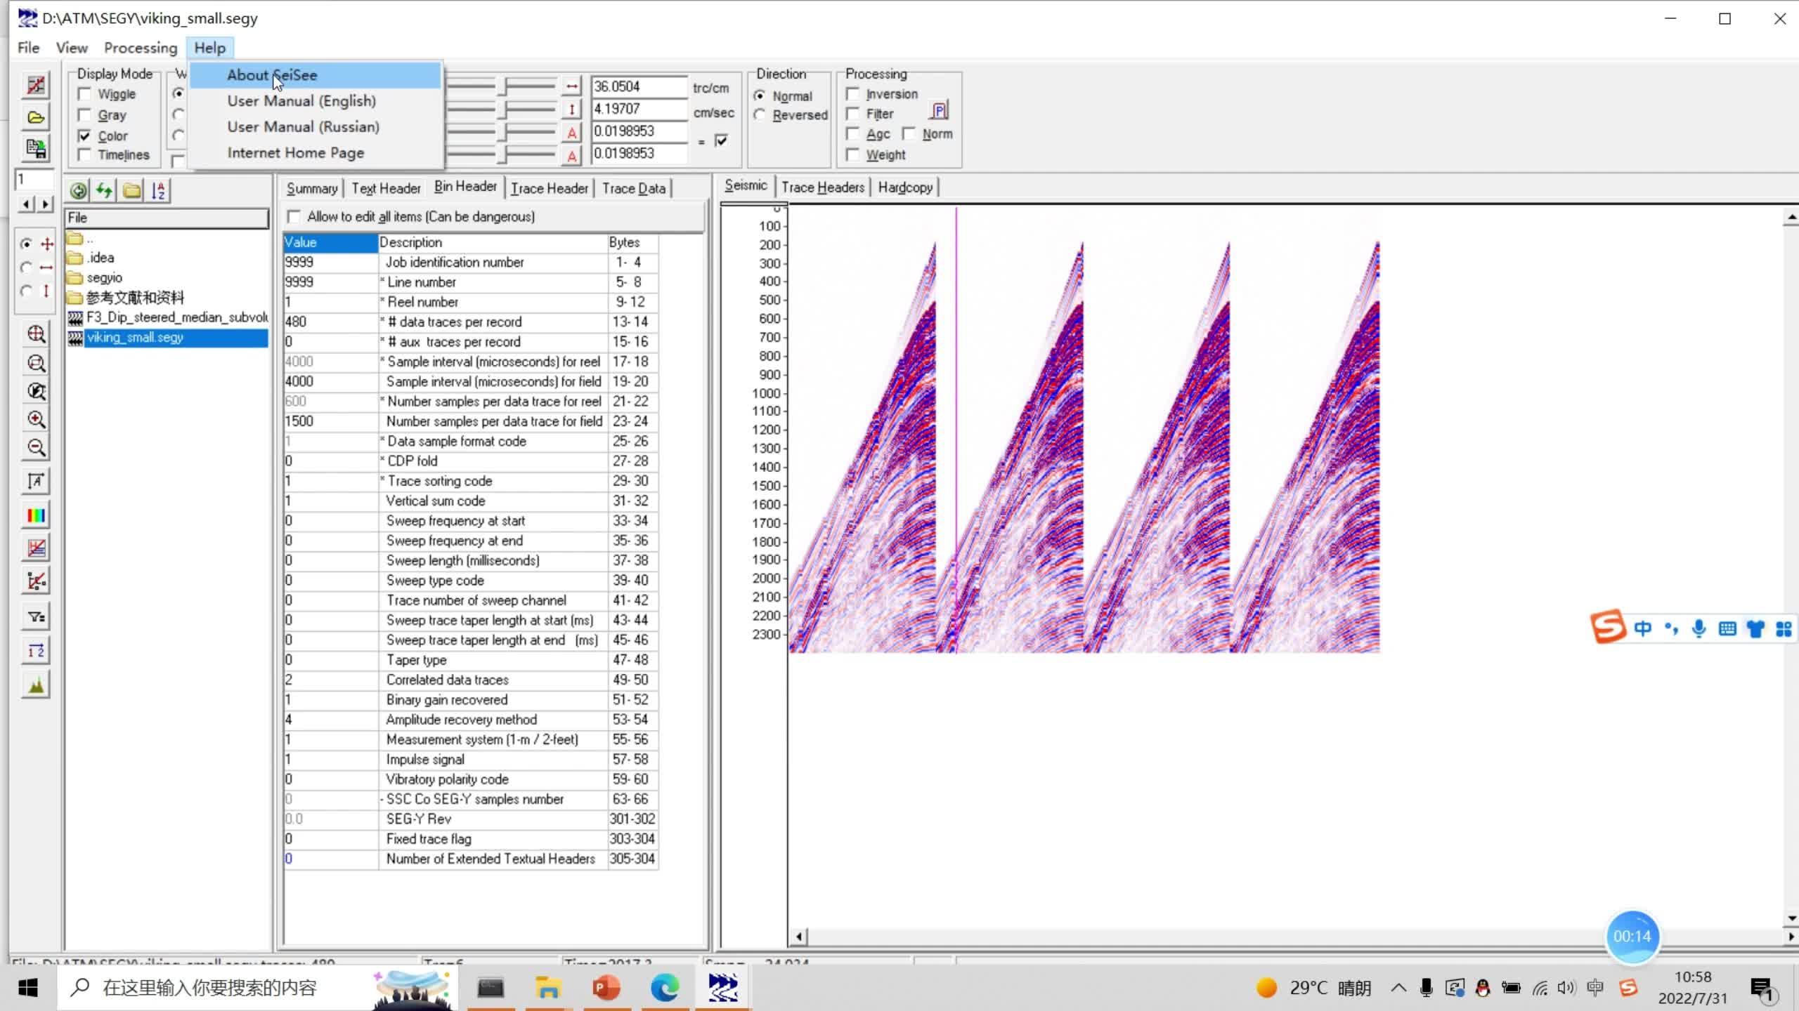Enable the Wiggle display mode checkbox
Viewport: 1799px width, 1011px height.
(85, 94)
